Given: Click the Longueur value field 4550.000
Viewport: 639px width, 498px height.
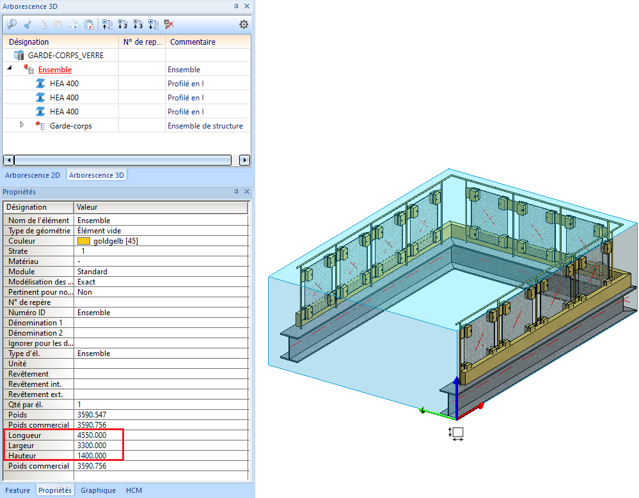Looking at the screenshot, I should tap(91, 435).
